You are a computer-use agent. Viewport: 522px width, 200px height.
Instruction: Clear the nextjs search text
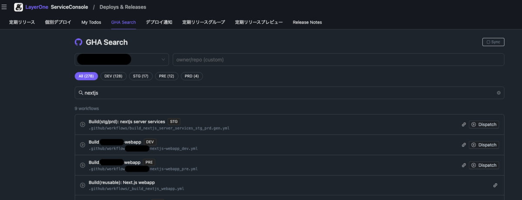(499, 93)
